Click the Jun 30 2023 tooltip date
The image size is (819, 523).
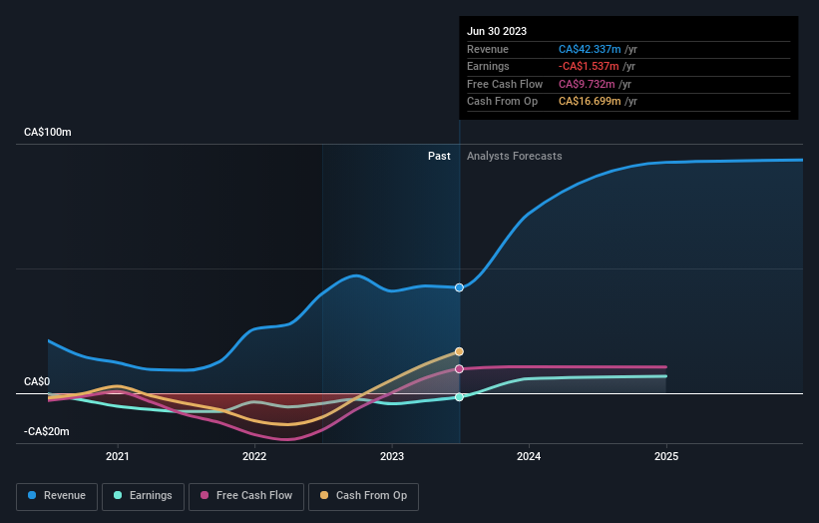[x=497, y=31]
